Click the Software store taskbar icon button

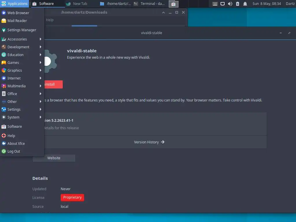[x=173, y=4]
